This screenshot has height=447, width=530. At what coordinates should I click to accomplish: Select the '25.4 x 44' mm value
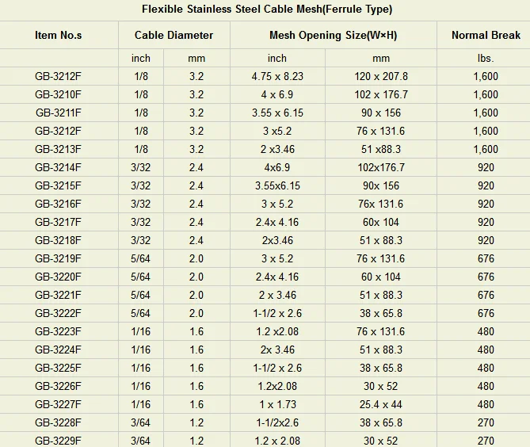point(381,404)
